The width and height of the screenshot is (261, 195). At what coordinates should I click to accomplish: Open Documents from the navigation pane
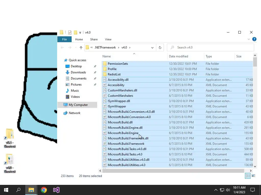79,78
